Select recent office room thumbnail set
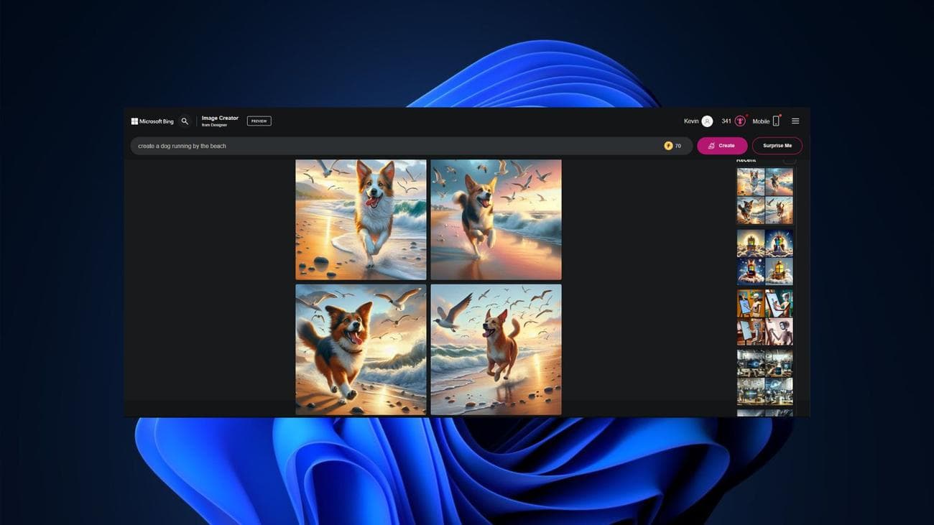934x525 pixels. (x=764, y=378)
